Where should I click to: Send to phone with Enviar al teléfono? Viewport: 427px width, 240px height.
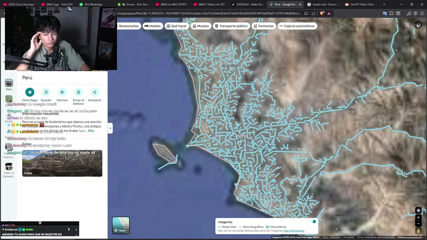[78, 92]
